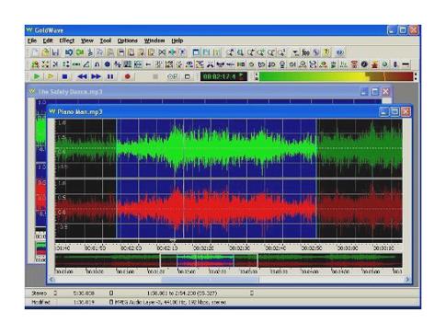This screenshot has width=446, height=334.
Task: Click the blue globe icon on main toolbar
Action: coord(339,52)
